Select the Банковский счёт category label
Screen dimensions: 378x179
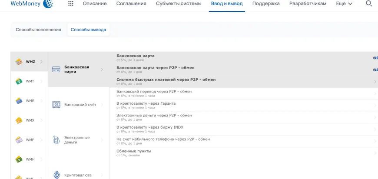pyautogui.click(x=80, y=105)
